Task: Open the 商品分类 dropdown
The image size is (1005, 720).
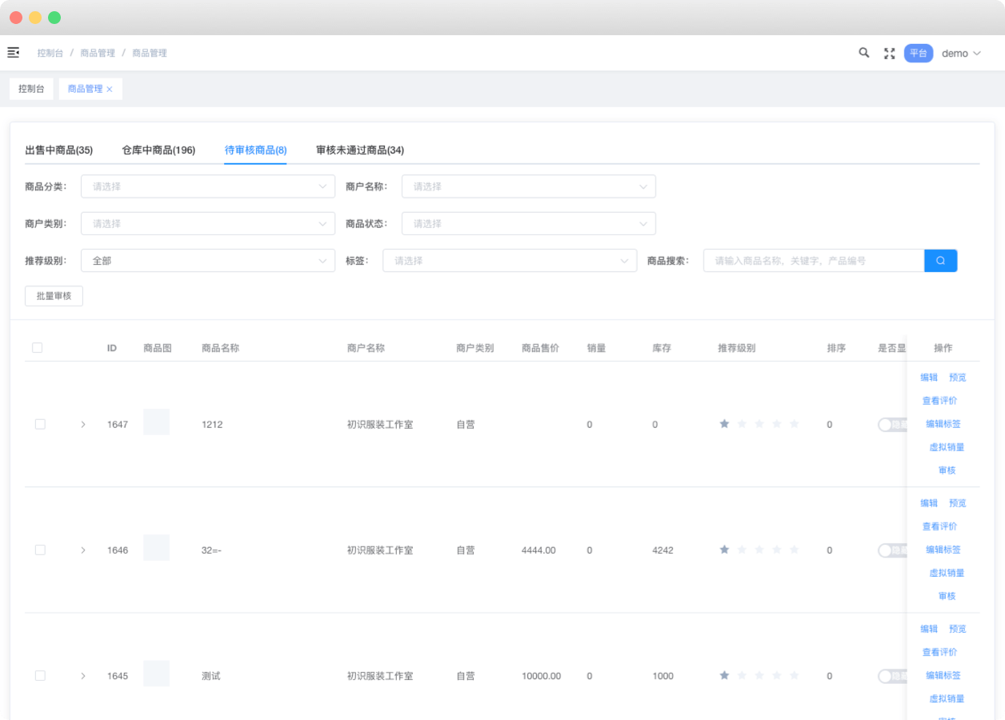Action: pos(207,186)
